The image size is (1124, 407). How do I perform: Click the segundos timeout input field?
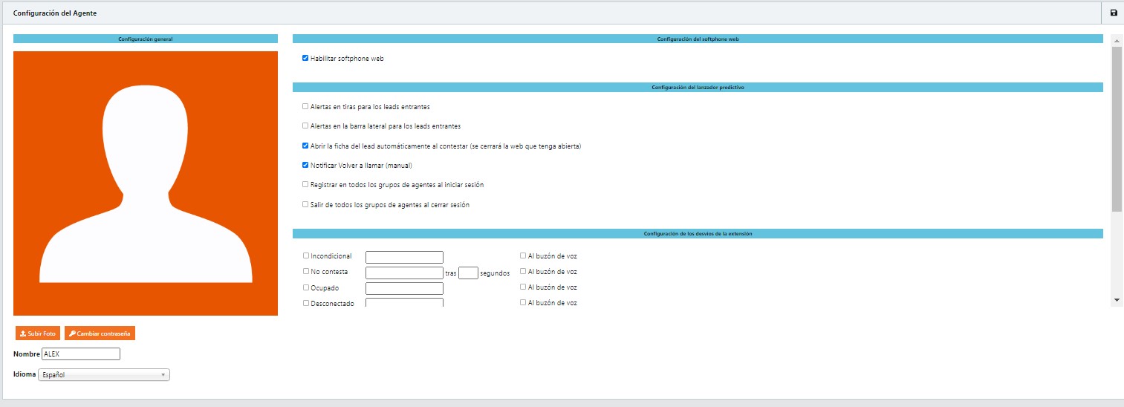tap(468, 273)
